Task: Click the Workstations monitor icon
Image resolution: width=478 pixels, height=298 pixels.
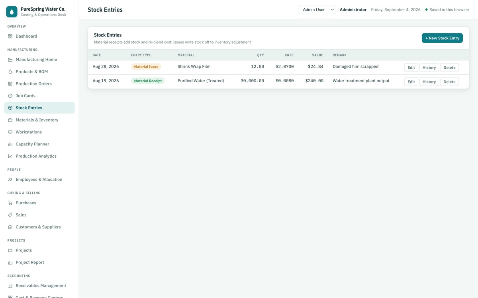Action: pos(10,132)
